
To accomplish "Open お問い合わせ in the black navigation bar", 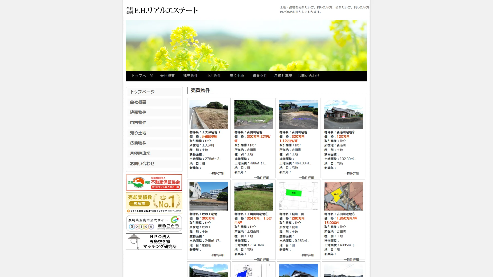I will click(308, 76).
